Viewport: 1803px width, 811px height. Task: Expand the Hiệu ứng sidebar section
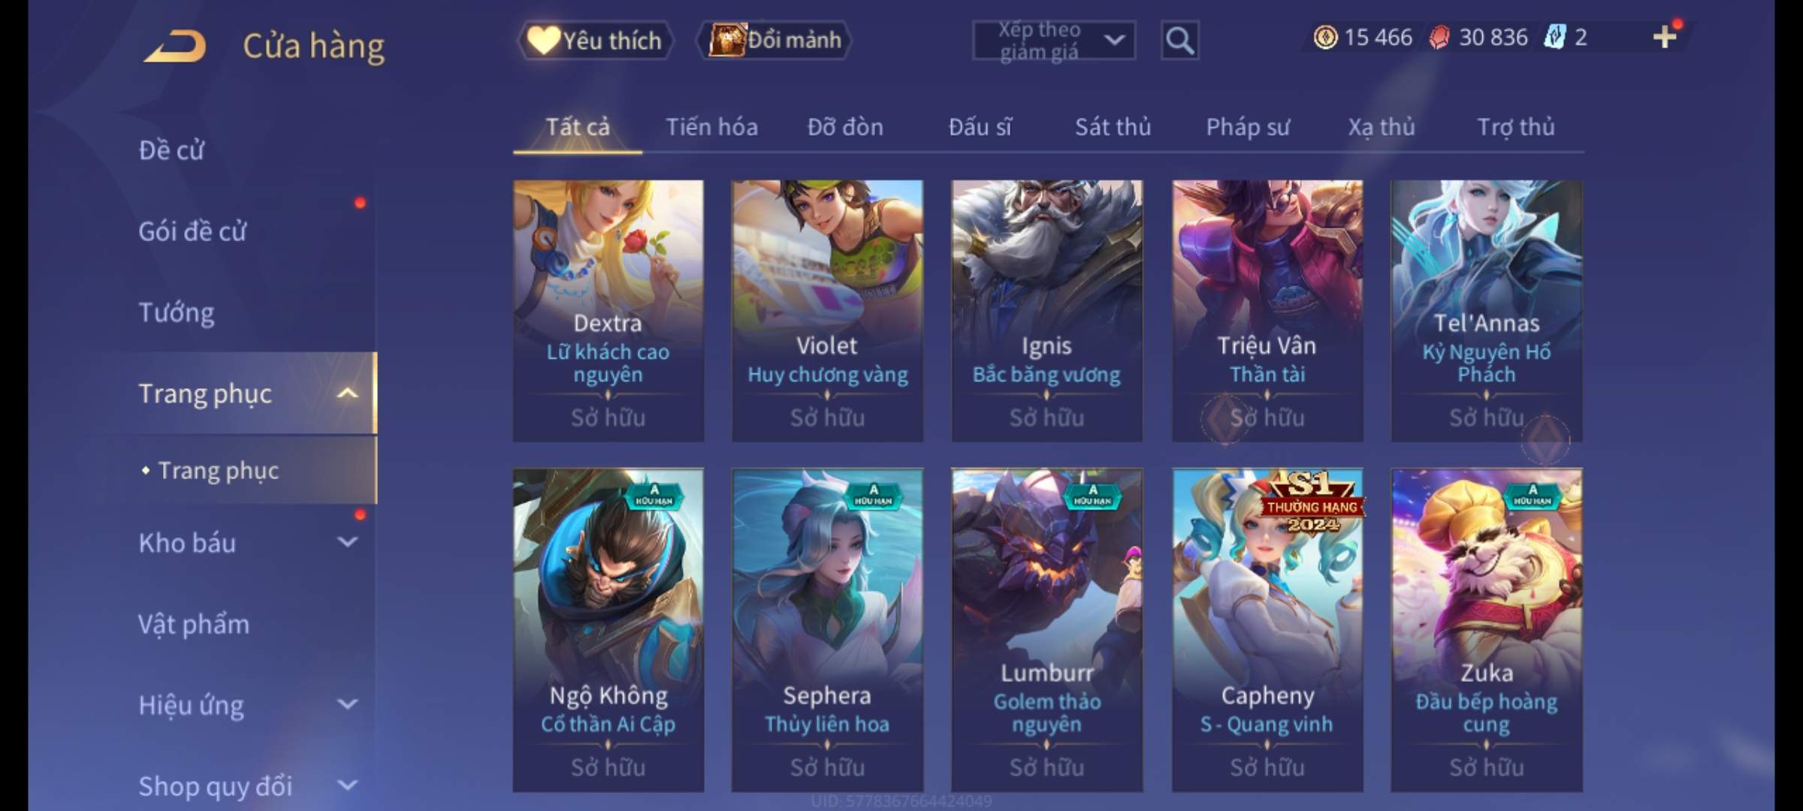[347, 704]
